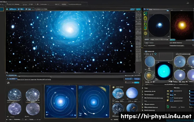Click the cyan button below main viewport

coord(137,82)
